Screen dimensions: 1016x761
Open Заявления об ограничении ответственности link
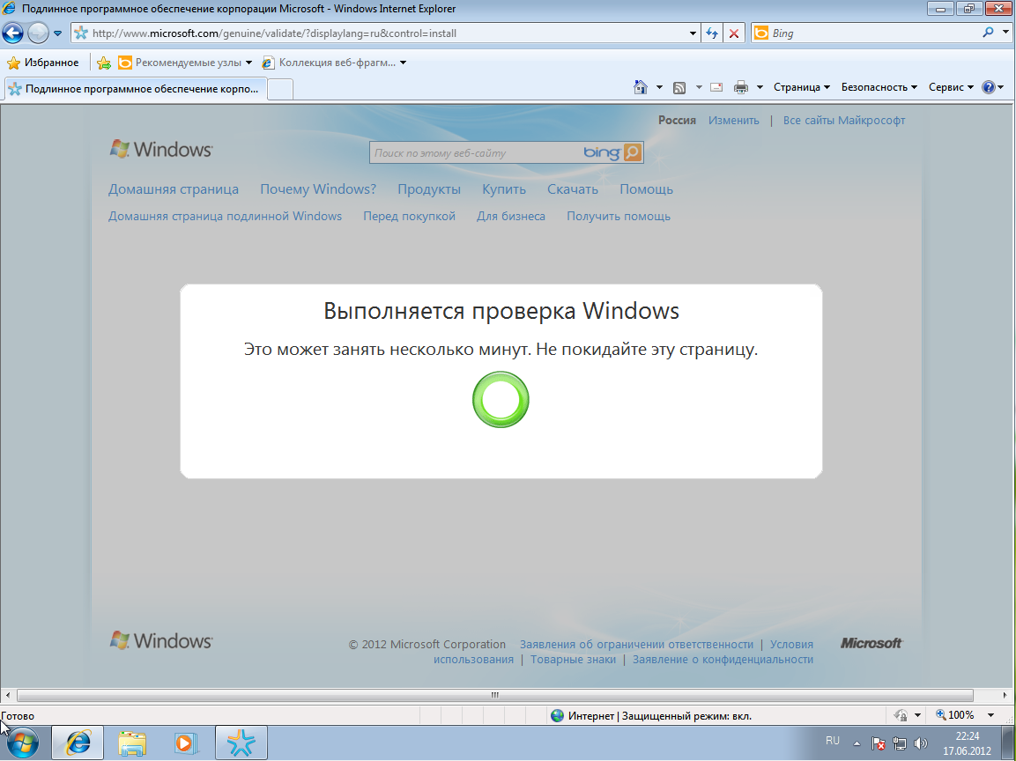[x=636, y=645]
